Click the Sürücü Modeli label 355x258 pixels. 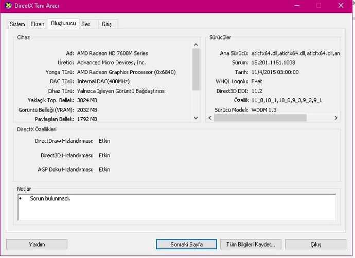pyautogui.click(x=232, y=110)
